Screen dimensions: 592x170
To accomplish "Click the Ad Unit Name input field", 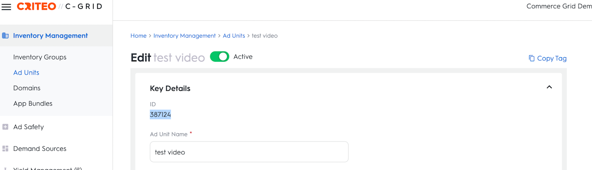I will tap(249, 152).
